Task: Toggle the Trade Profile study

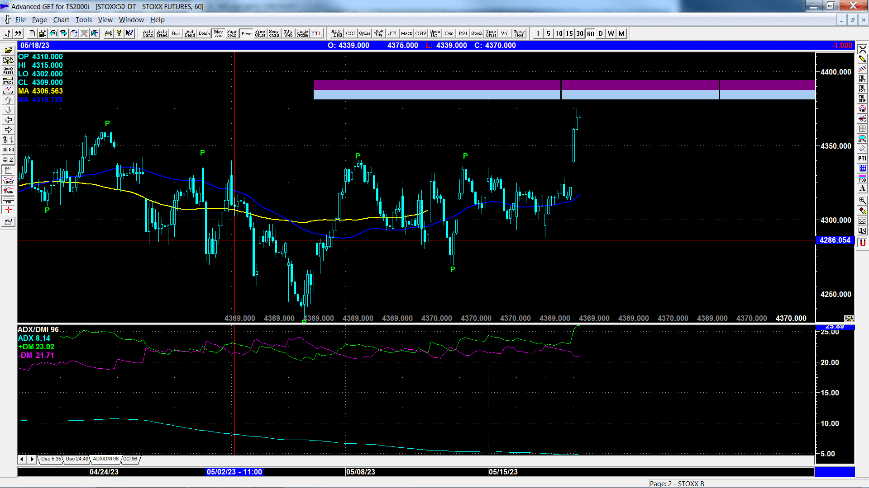Action: tap(302, 33)
